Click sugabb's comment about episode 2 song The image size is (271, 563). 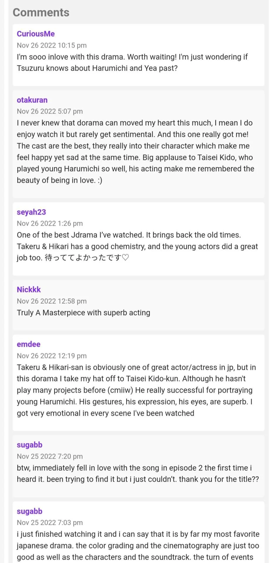coord(138,474)
